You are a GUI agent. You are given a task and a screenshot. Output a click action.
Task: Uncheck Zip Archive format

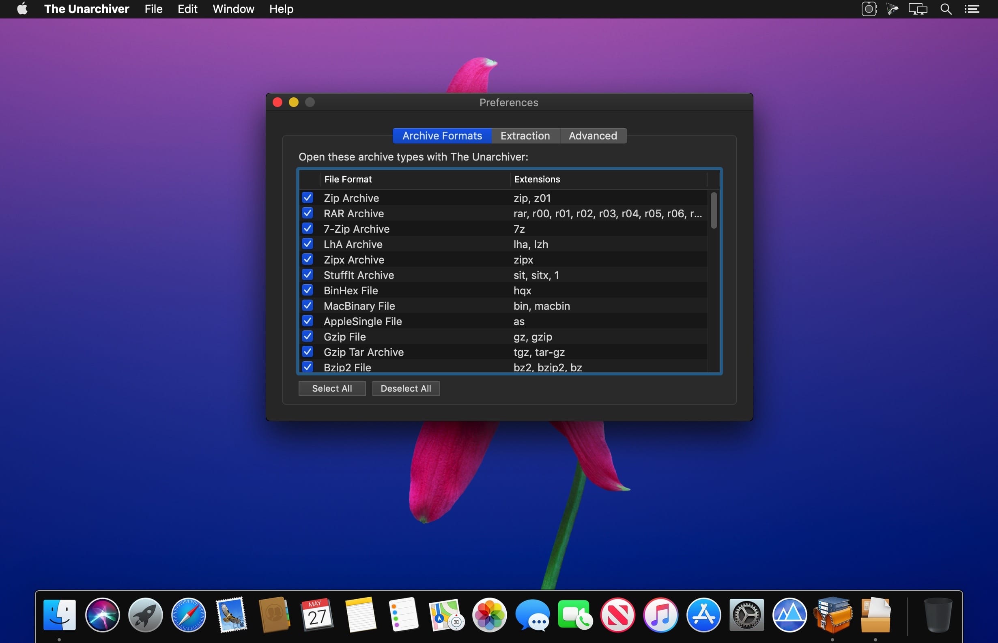(x=308, y=197)
